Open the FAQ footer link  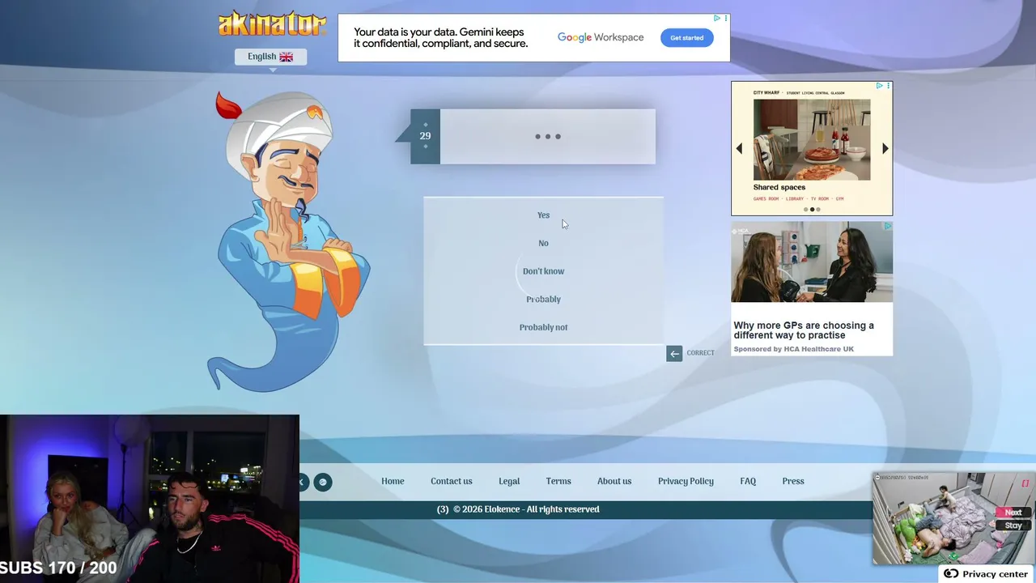[x=748, y=481]
